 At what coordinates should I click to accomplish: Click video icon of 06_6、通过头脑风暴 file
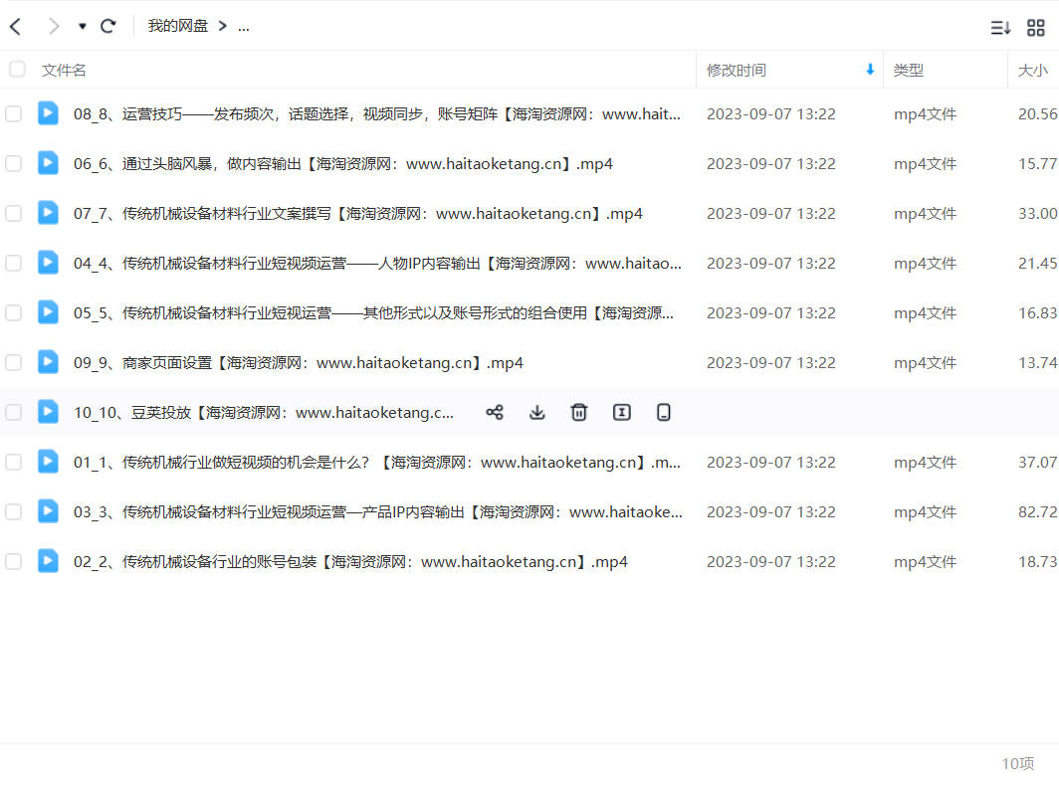(48, 163)
